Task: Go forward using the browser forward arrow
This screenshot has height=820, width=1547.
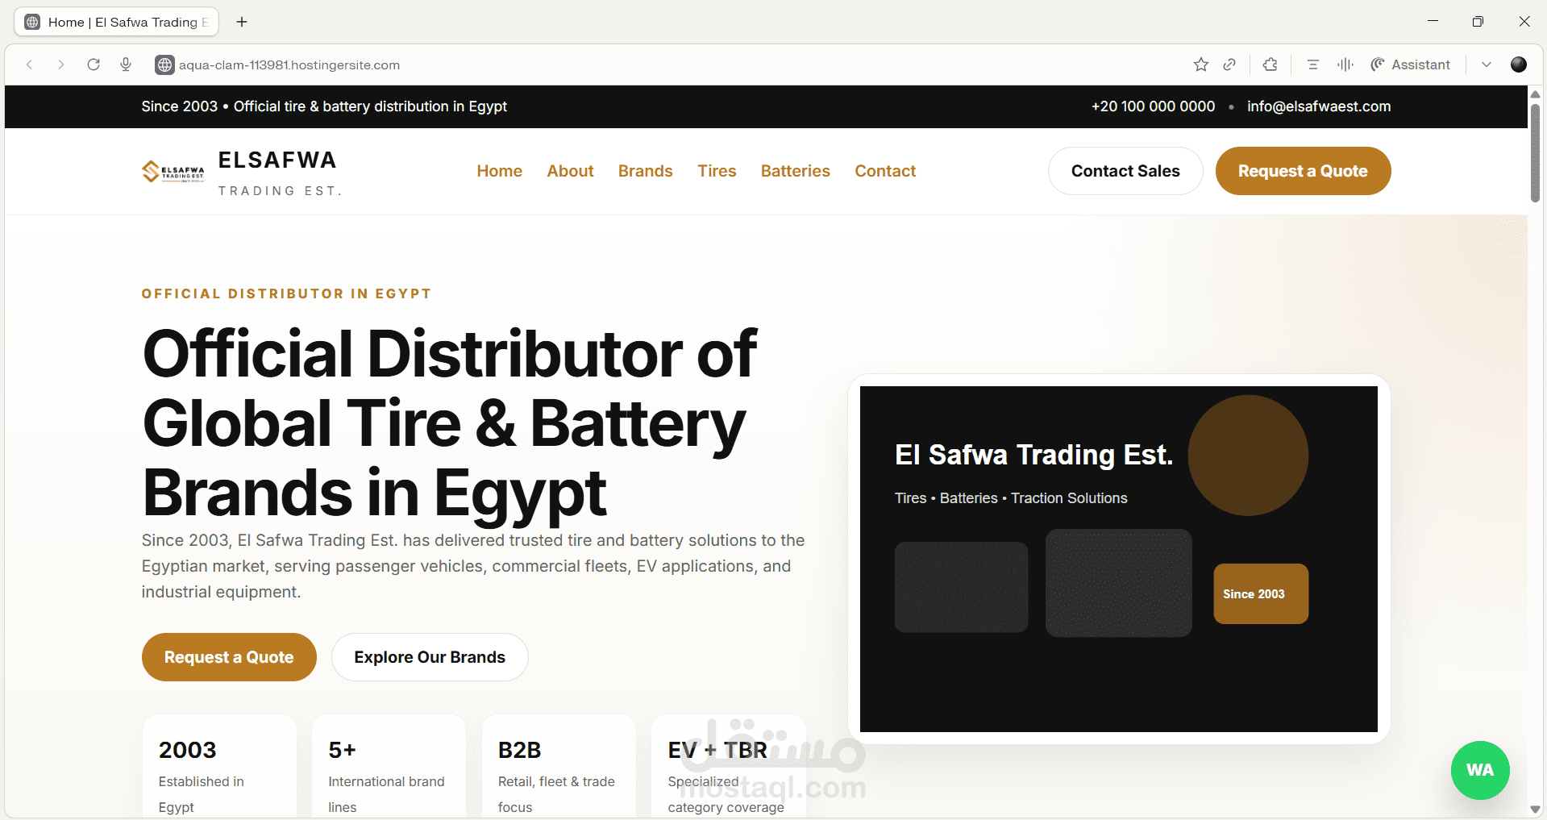Action: (x=60, y=65)
